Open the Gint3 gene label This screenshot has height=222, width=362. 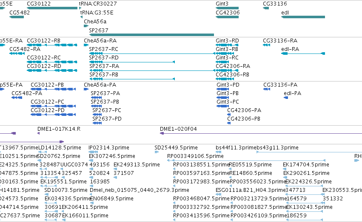pyautogui.click(x=222, y=4)
